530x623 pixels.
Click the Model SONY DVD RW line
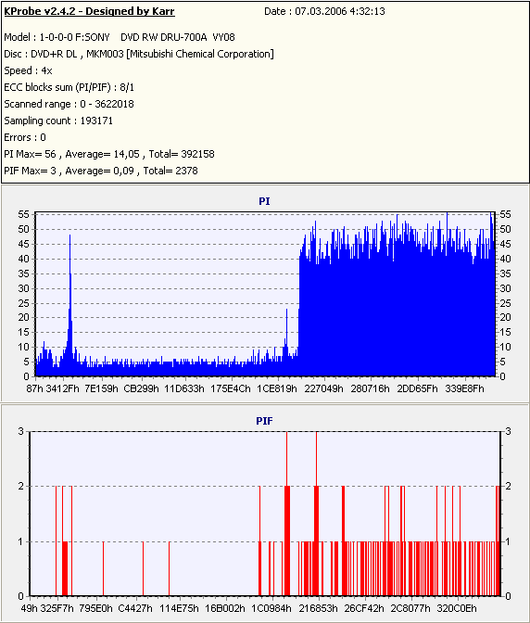pyautogui.click(x=120, y=37)
